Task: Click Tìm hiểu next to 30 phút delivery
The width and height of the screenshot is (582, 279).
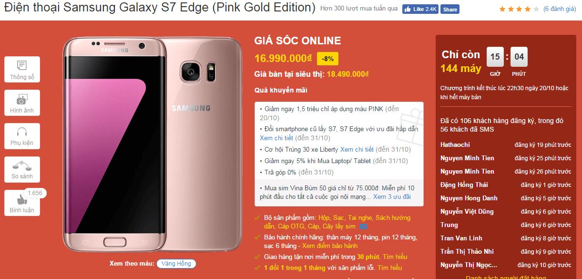Action: click(395, 257)
